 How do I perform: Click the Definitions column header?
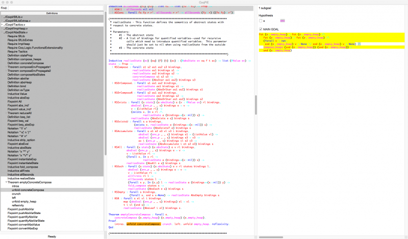pyautogui.click(x=52, y=13)
